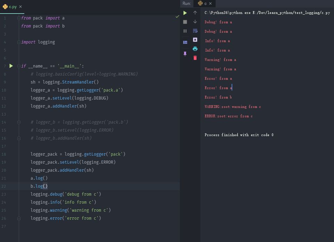Close the c.py editor tab
The image size is (334, 242).
tap(20, 7)
